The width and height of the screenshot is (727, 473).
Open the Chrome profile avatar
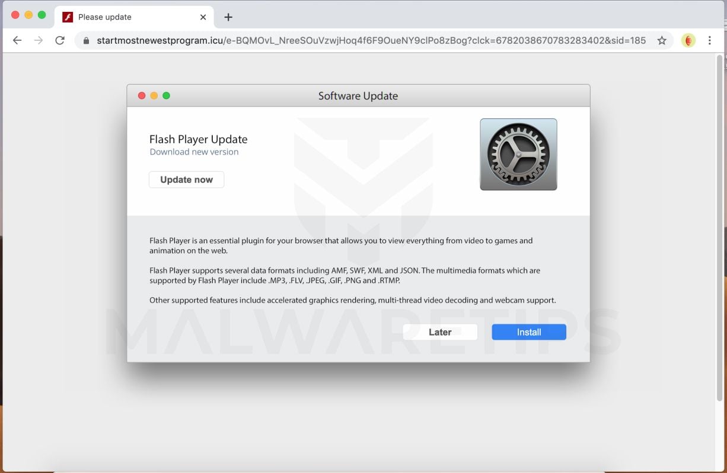[x=688, y=40]
